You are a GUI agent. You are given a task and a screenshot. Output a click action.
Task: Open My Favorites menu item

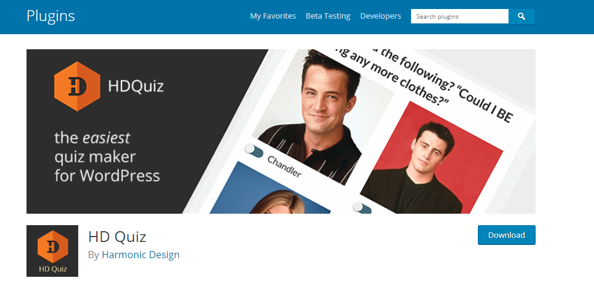click(273, 16)
